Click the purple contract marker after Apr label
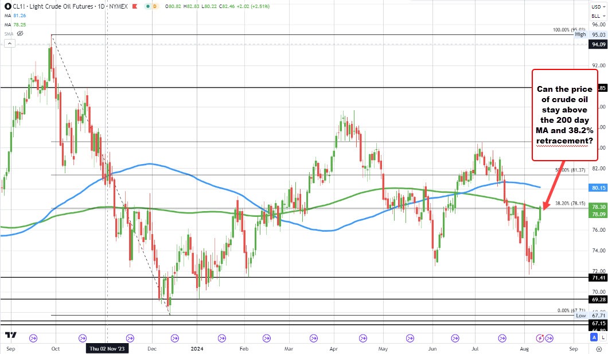 tap(363, 339)
